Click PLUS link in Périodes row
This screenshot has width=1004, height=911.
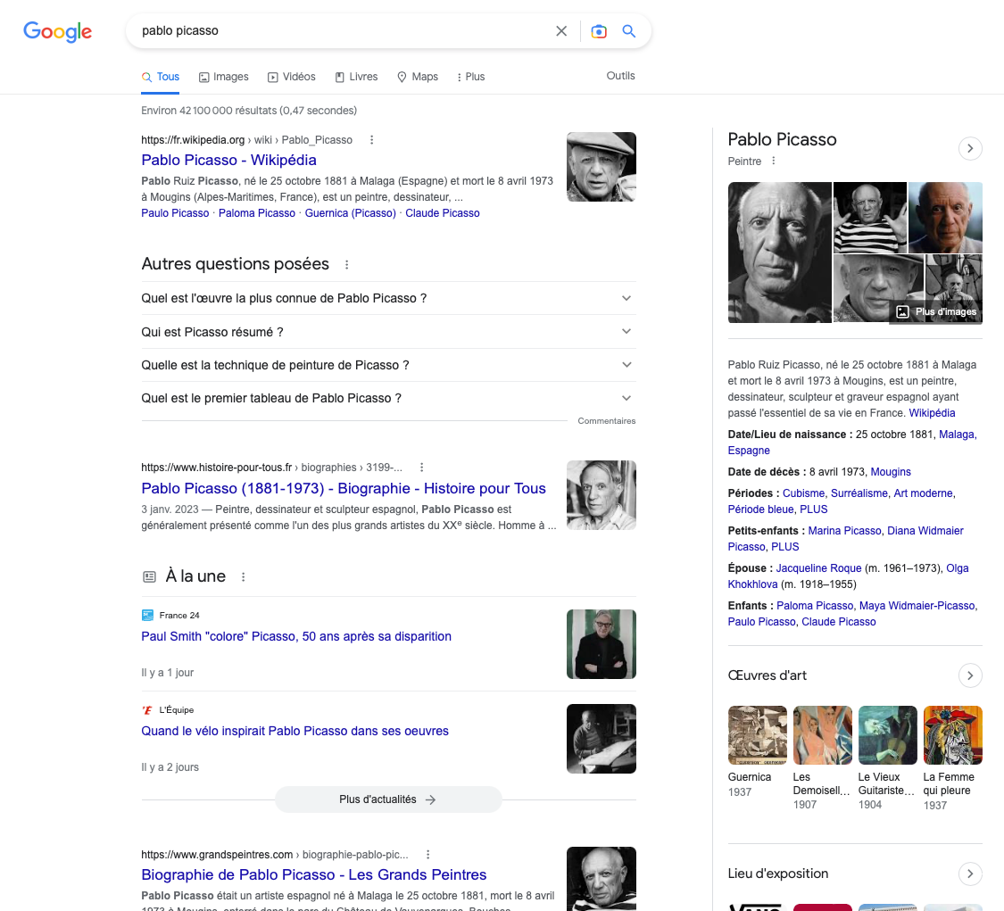[x=813, y=509]
